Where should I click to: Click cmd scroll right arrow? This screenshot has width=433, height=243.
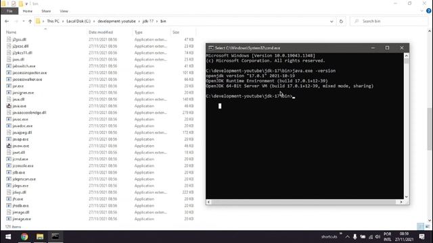click(401, 202)
